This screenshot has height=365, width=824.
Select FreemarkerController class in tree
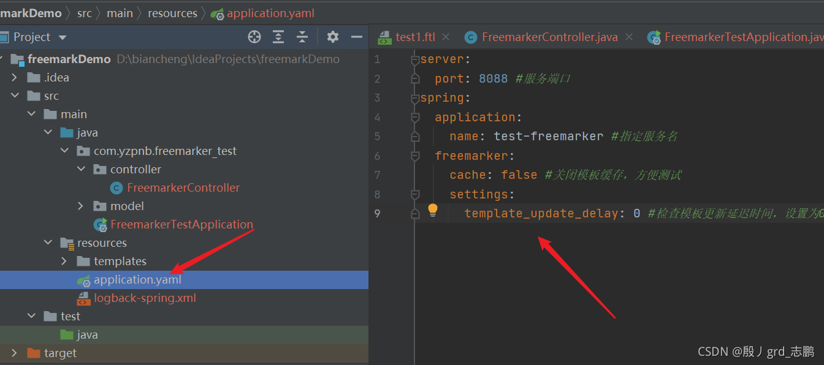(183, 188)
